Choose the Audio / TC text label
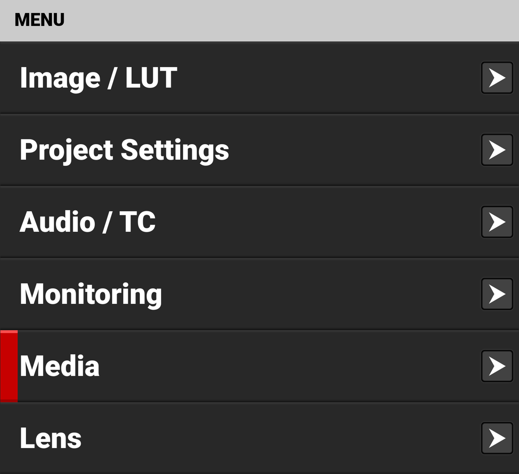 [x=88, y=222]
